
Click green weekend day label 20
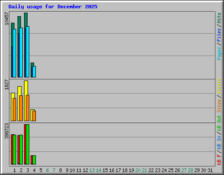138,170
